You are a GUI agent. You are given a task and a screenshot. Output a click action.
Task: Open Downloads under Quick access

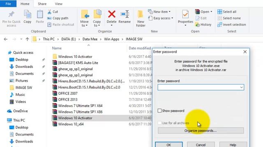(21, 67)
